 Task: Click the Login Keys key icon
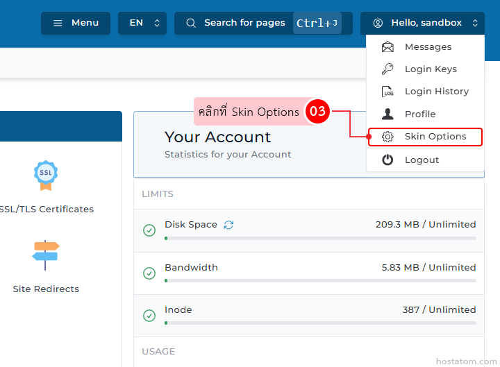(387, 69)
